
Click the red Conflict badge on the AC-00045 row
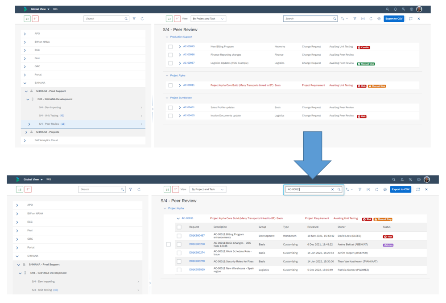point(363,48)
